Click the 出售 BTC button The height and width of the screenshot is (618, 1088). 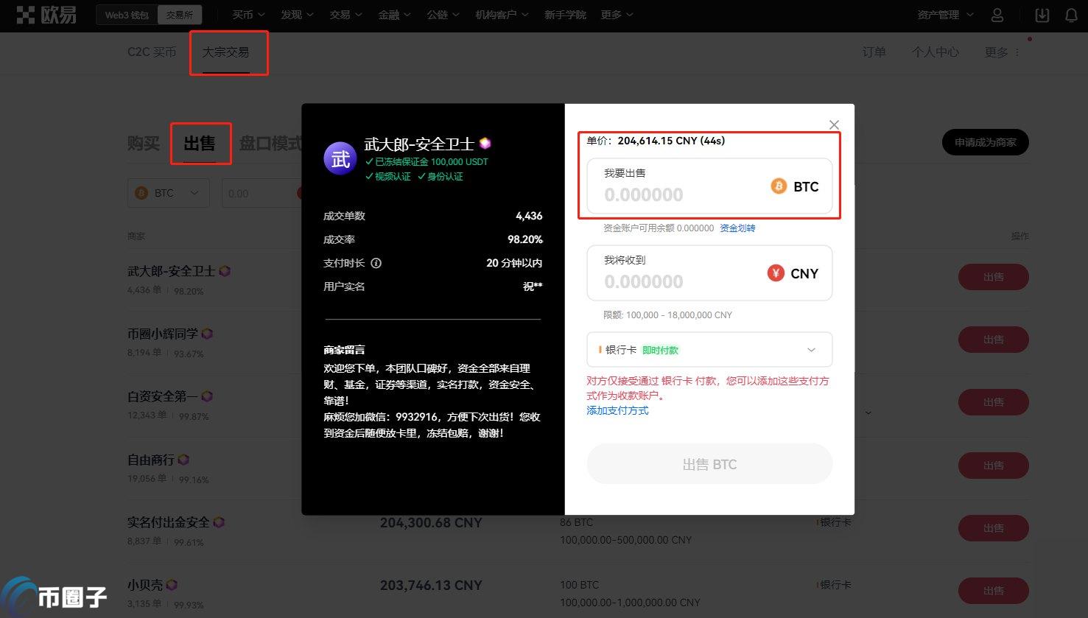point(709,464)
